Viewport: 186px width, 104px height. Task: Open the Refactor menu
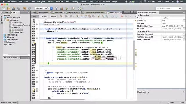pyautogui.click(x=60, y=1)
